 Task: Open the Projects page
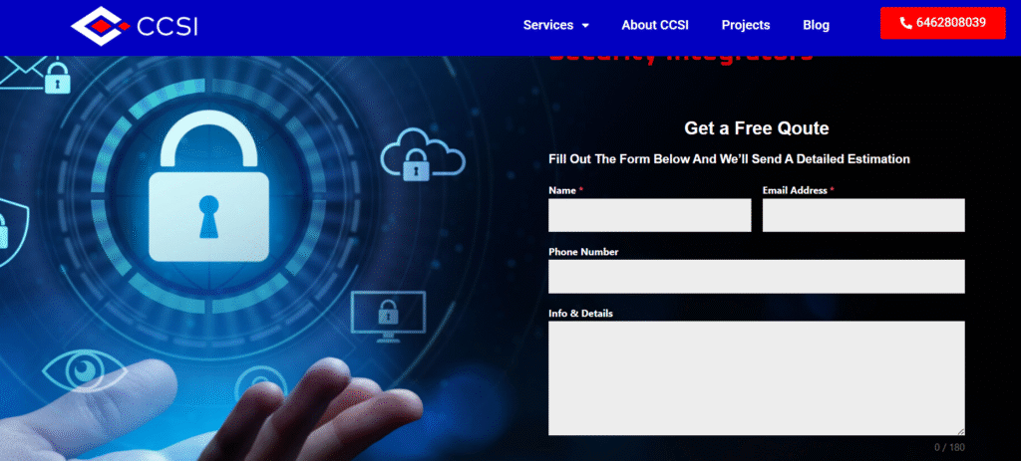click(x=746, y=25)
